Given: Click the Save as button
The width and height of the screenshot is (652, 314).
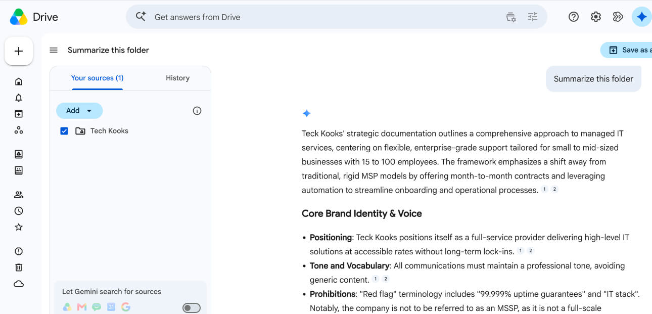Looking at the screenshot, I should (626, 50).
